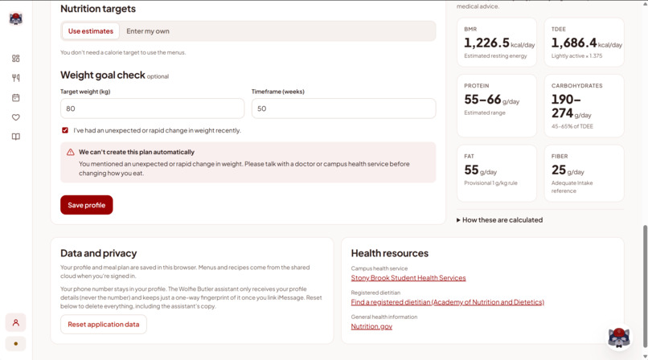
Task: Click the Nutrition targets heading
Action: (x=98, y=9)
